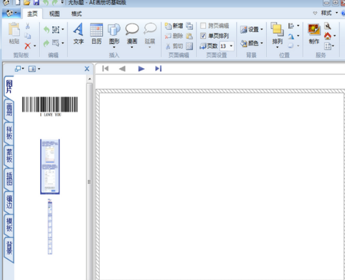Switch to the 视图 ribbon tab
The width and height of the screenshot is (345, 280).
pos(55,13)
